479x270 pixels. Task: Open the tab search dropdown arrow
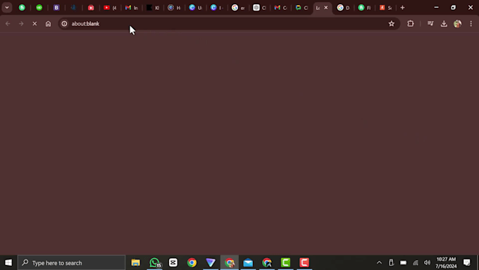click(7, 8)
